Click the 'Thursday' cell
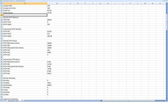168x102 pixels. tap(25, 88)
